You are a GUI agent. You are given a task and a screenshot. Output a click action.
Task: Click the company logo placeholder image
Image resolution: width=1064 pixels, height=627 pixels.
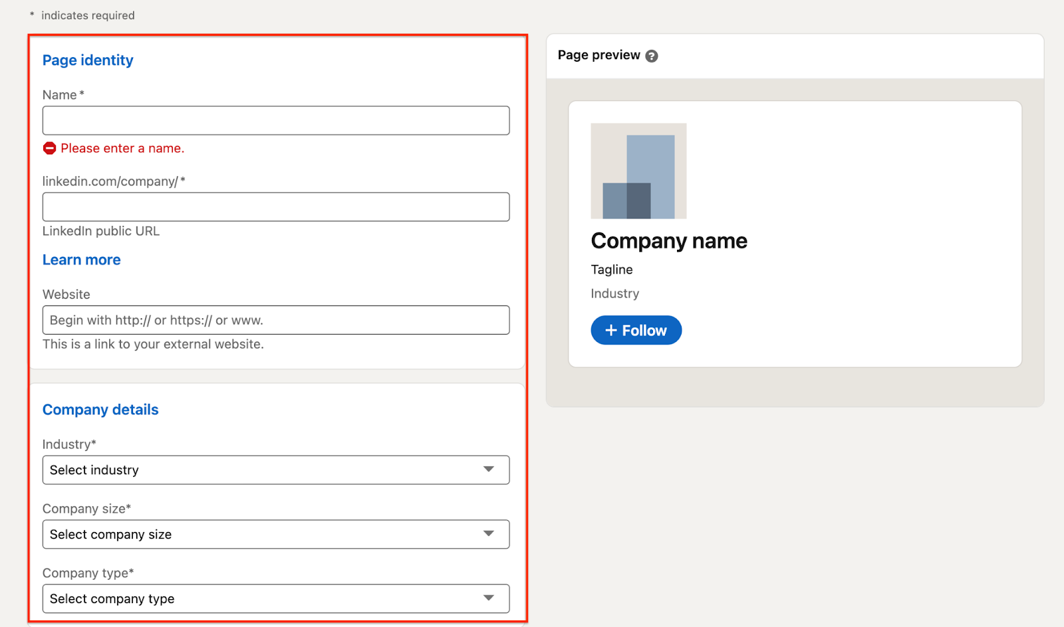tap(638, 171)
